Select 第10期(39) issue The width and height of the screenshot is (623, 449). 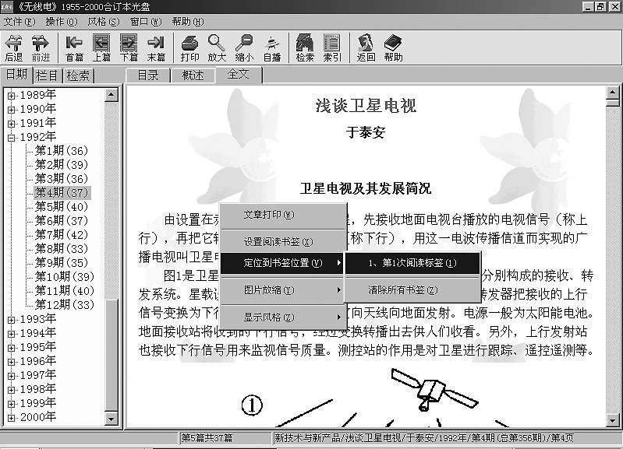(65, 277)
